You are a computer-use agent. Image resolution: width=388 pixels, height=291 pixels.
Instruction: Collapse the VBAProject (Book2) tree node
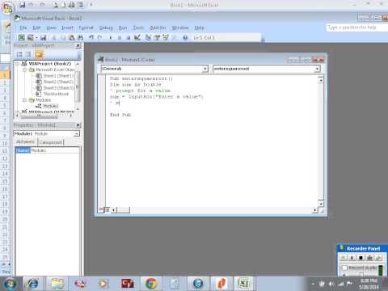[18, 64]
